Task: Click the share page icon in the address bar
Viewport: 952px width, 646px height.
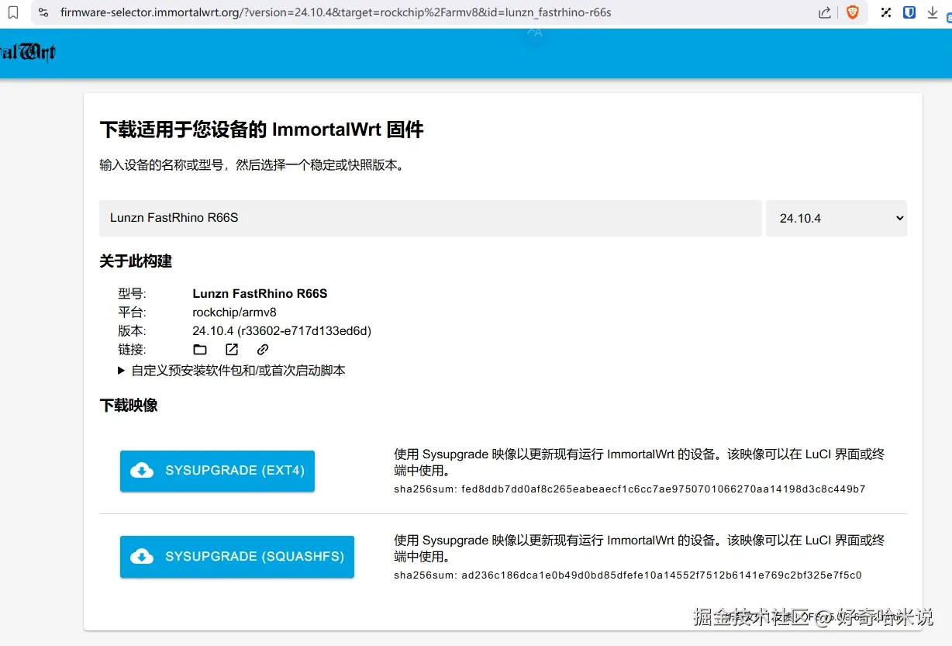Action: [x=825, y=12]
